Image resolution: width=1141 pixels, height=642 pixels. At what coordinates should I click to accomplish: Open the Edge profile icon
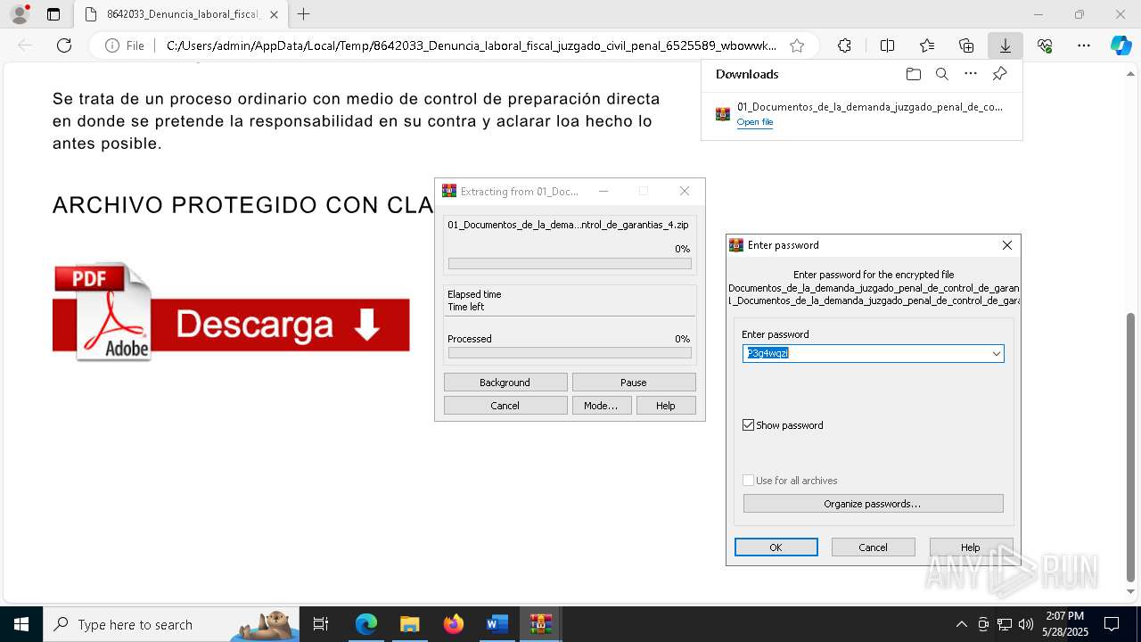coord(20,14)
